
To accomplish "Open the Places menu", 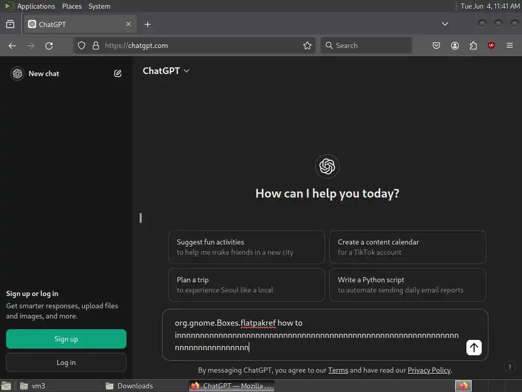I will 72,6.
